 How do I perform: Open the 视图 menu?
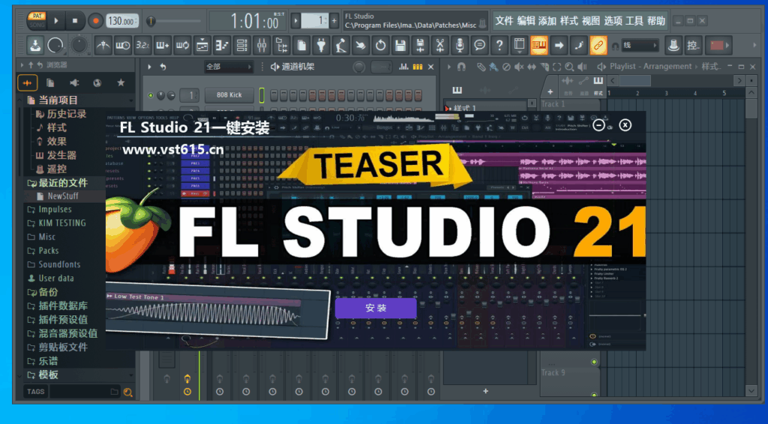591,20
